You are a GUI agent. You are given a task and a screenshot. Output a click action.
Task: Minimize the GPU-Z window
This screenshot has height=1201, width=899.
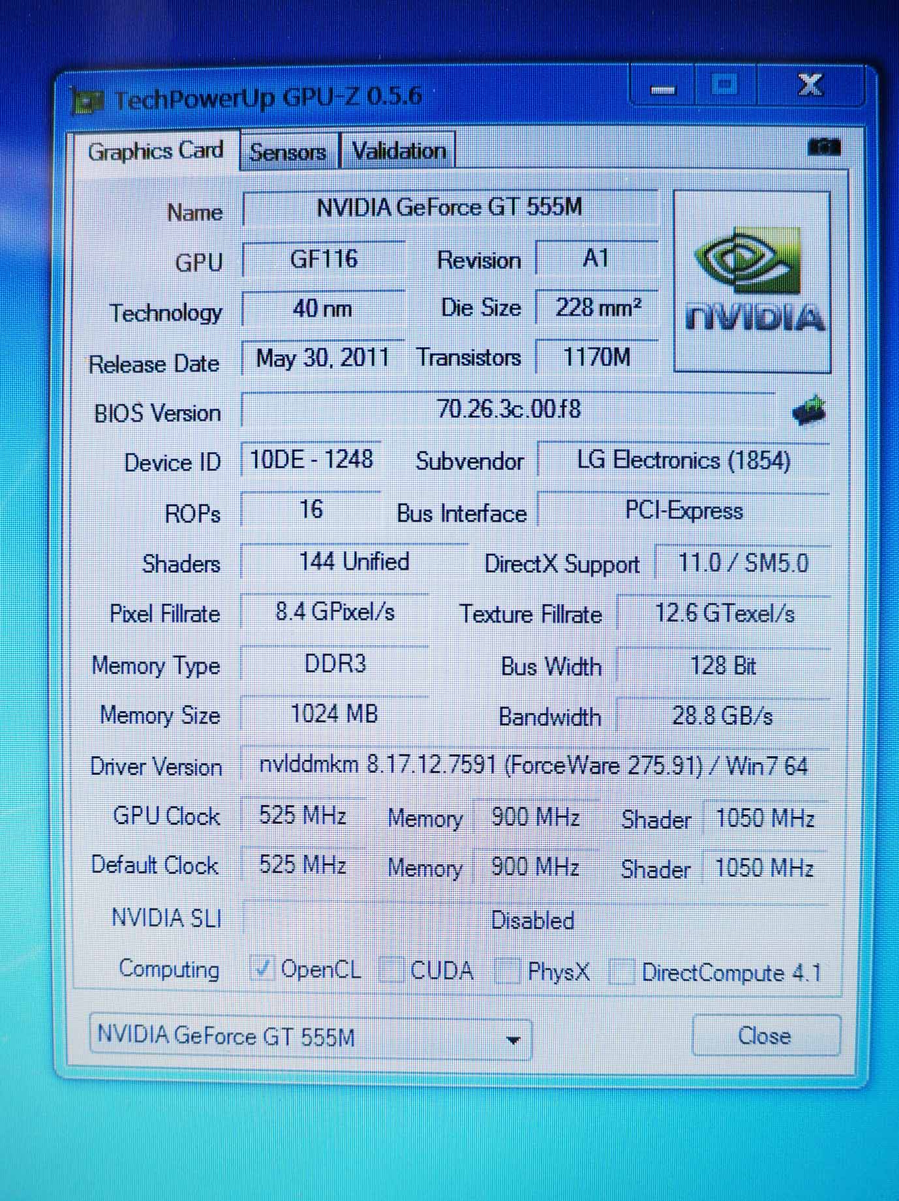coord(662,87)
